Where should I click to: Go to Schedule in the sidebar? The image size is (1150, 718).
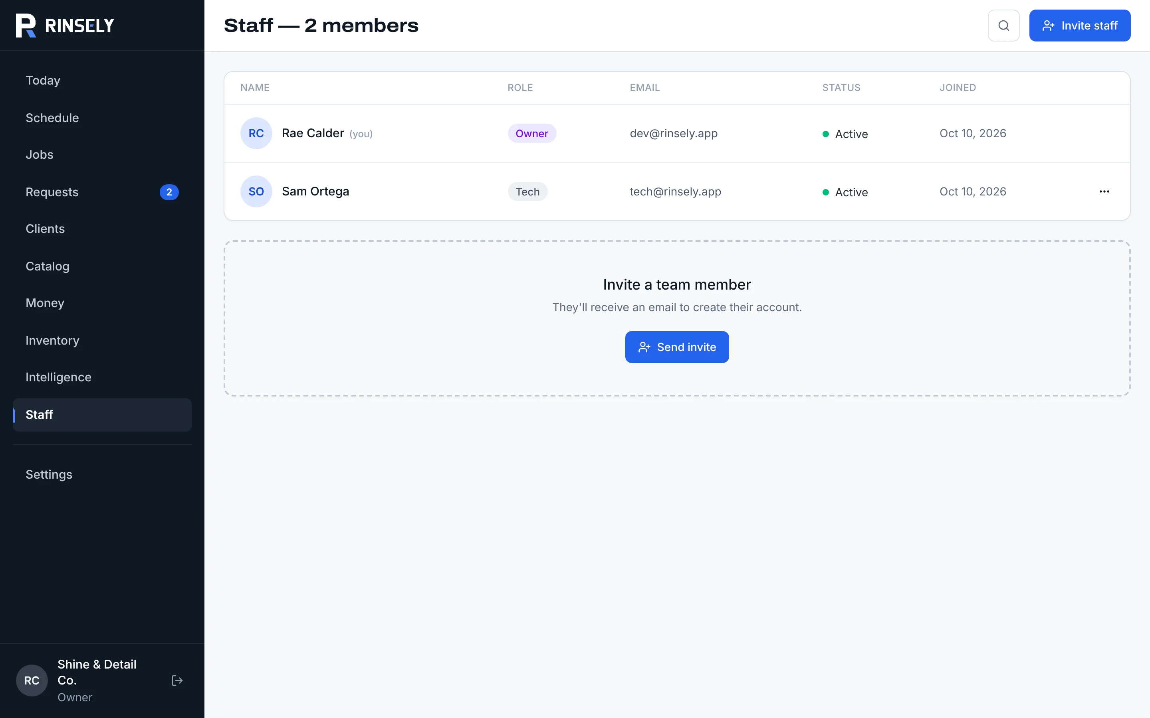[x=102, y=118]
